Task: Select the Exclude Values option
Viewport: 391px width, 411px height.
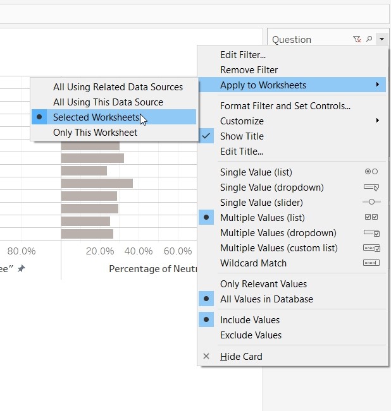Action: 251,335
